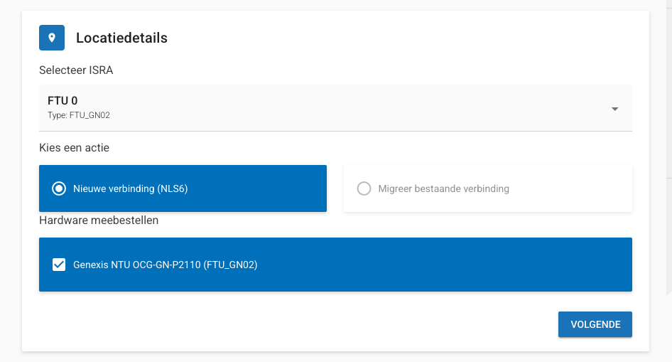The height and width of the screenshot is (362, 672).
Task: Click the white checkmark in Genexis box
Action: [59, 265]
